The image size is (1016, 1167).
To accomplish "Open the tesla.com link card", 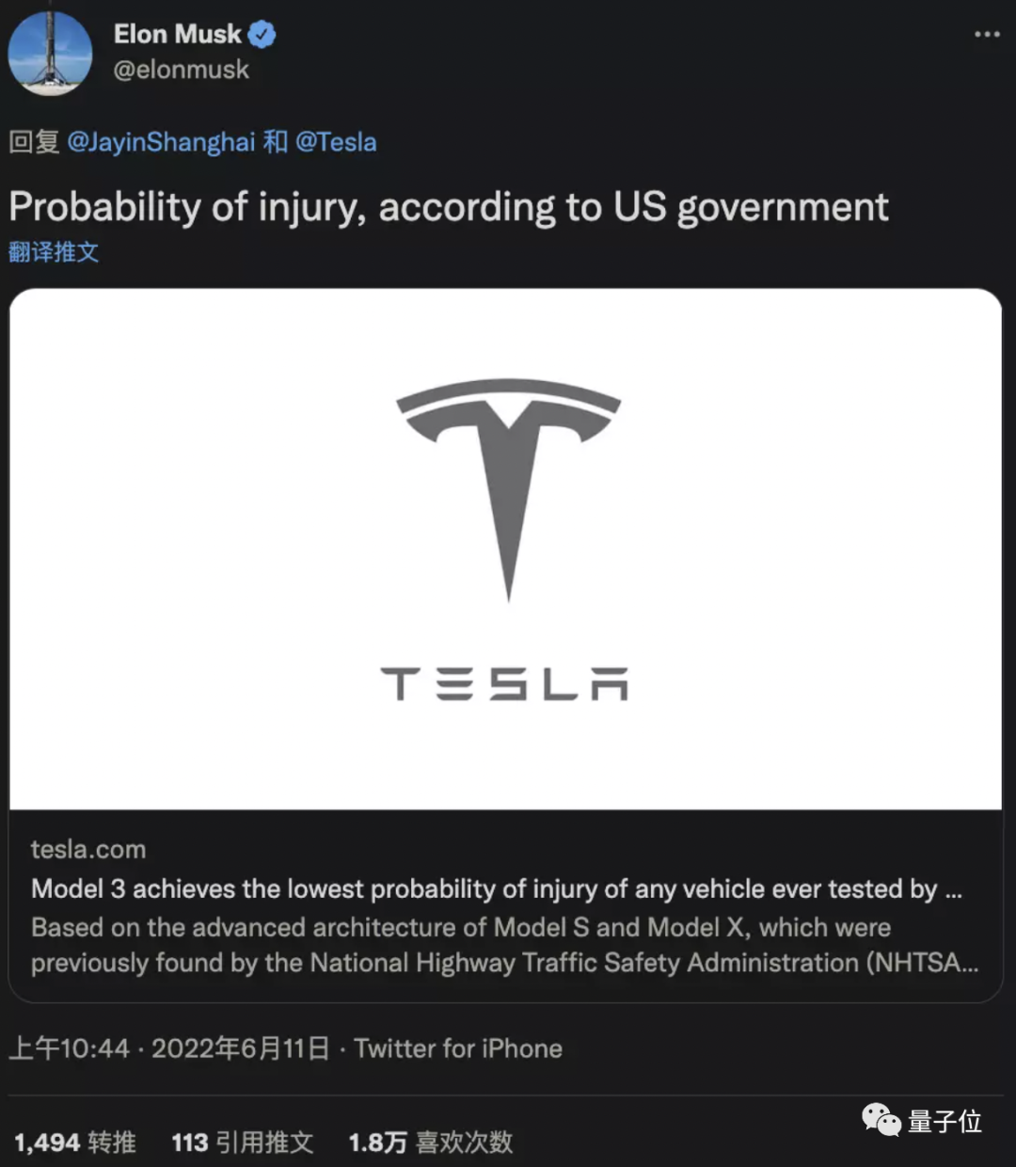I will [x=88, y=849].
